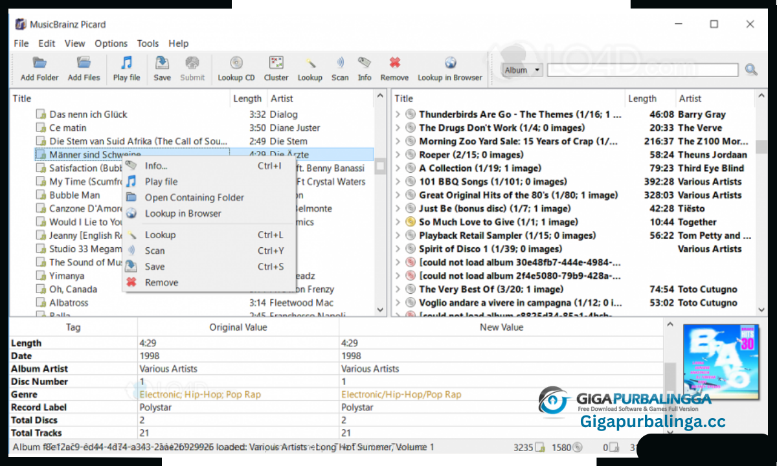Click the Lookup in Browser toolbar icon
This screenshot has height=466, width=777.
coord(450,63)
